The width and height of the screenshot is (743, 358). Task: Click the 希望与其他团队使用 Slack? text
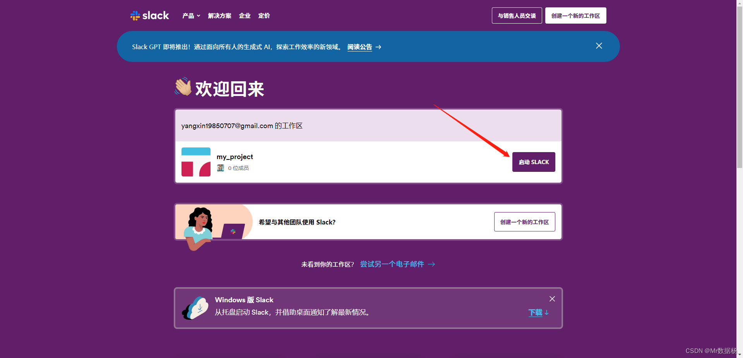(297, 222)
